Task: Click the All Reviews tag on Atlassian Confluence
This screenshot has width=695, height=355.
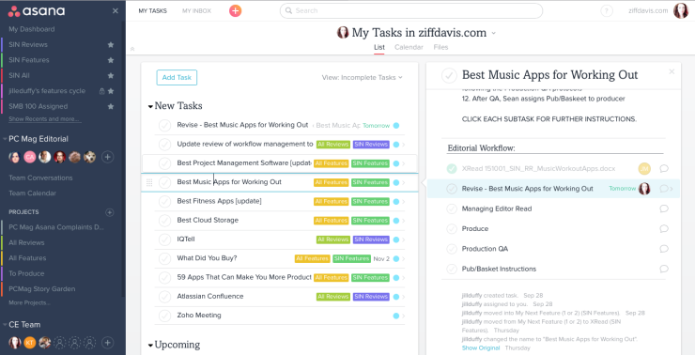Action: click(x=332, y=297)
